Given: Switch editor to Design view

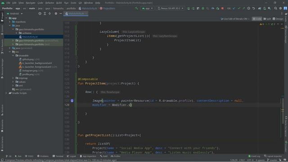Looking at the screenshot, I should point(278,19).
